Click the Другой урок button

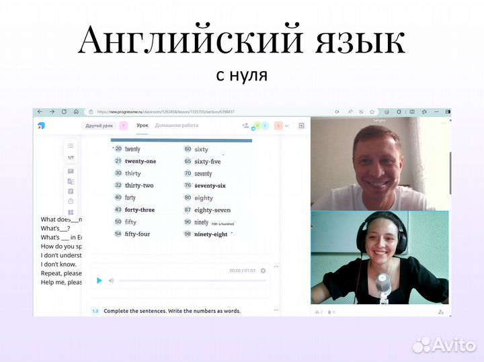[99, 126]
